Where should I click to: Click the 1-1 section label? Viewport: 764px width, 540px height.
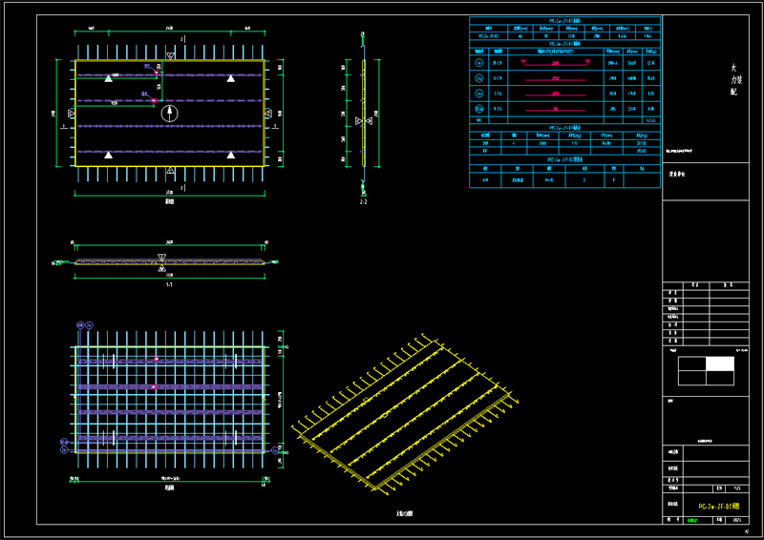169,284
